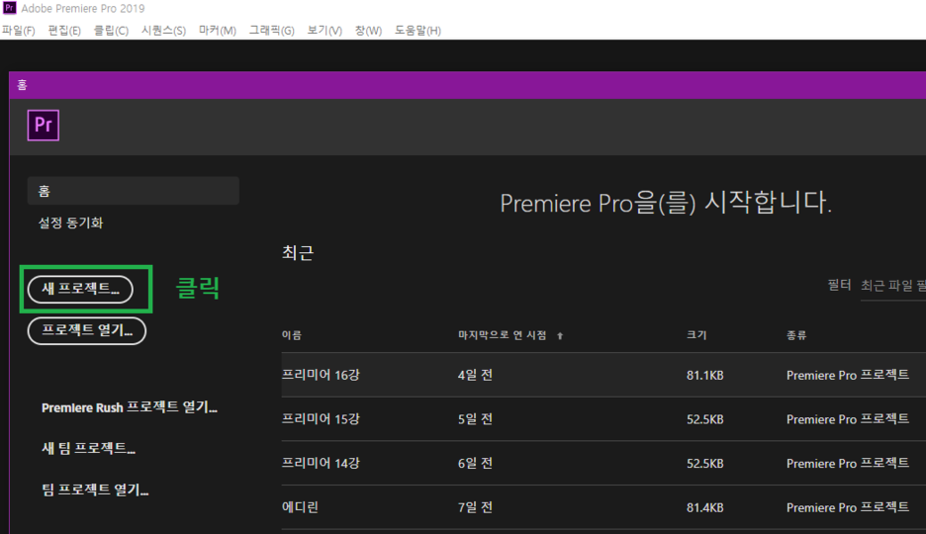The image size is (926, 534).
Task: Open the recent project 프리미어 16강
Action: (321, 375)
